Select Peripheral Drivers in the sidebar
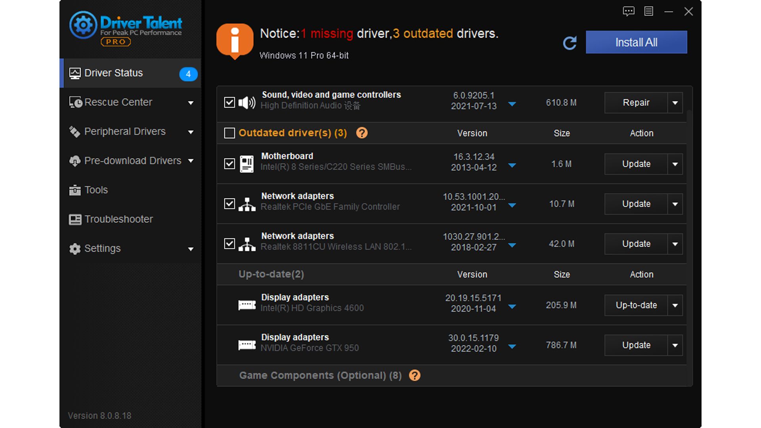The width and height of the screenshot is (761, 428). pos(125,131)
